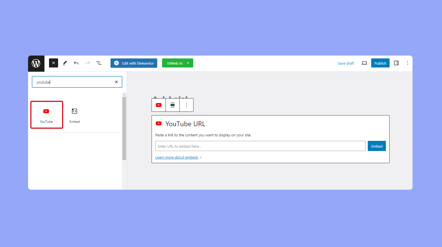Undo the last change with the back arrow
The height and width of the screenshot is (247, 442).
[76, 63]
